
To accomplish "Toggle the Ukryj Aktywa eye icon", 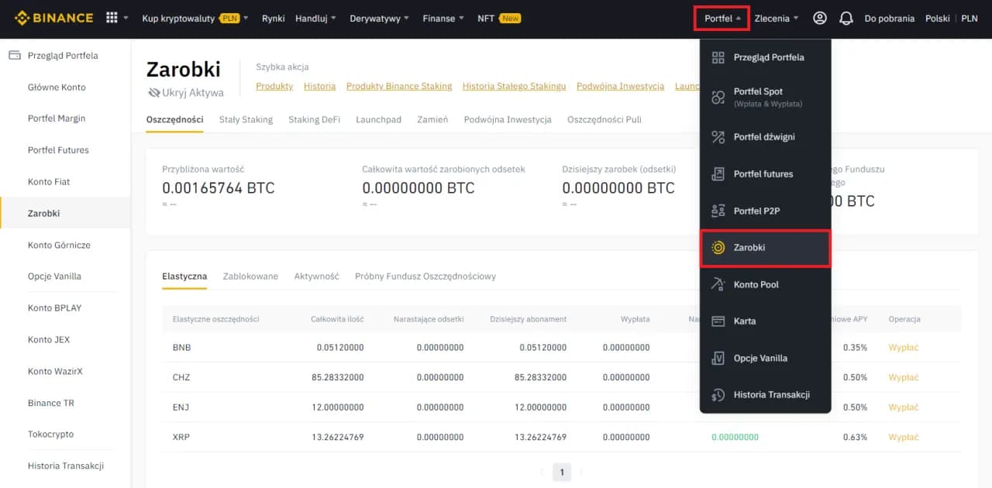I will point(154,91).
